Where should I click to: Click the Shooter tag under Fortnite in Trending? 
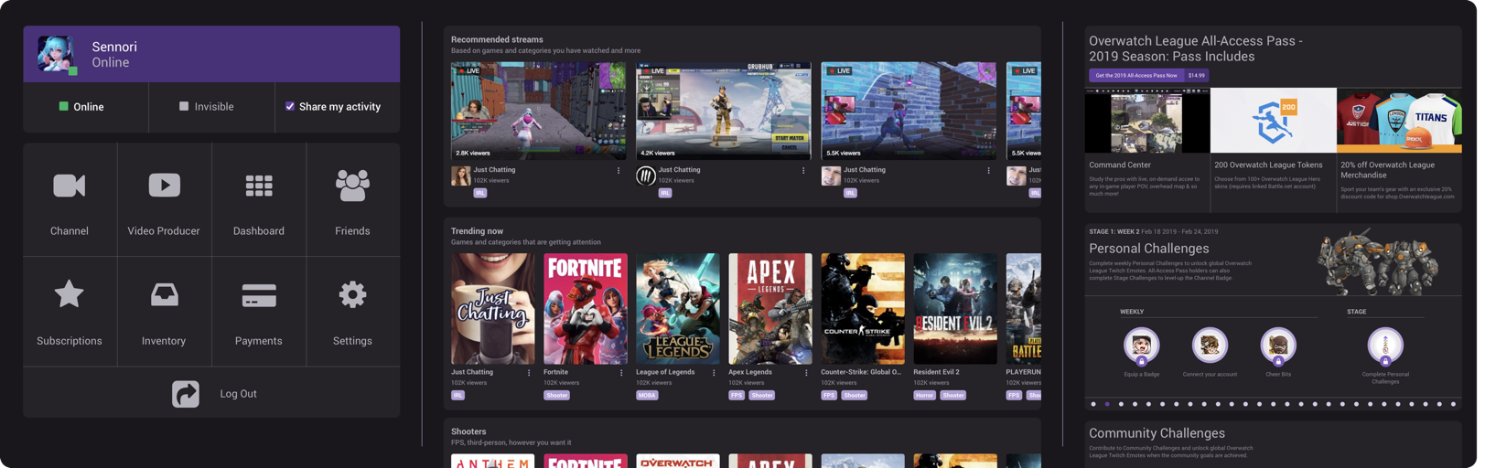pos(556,396)
